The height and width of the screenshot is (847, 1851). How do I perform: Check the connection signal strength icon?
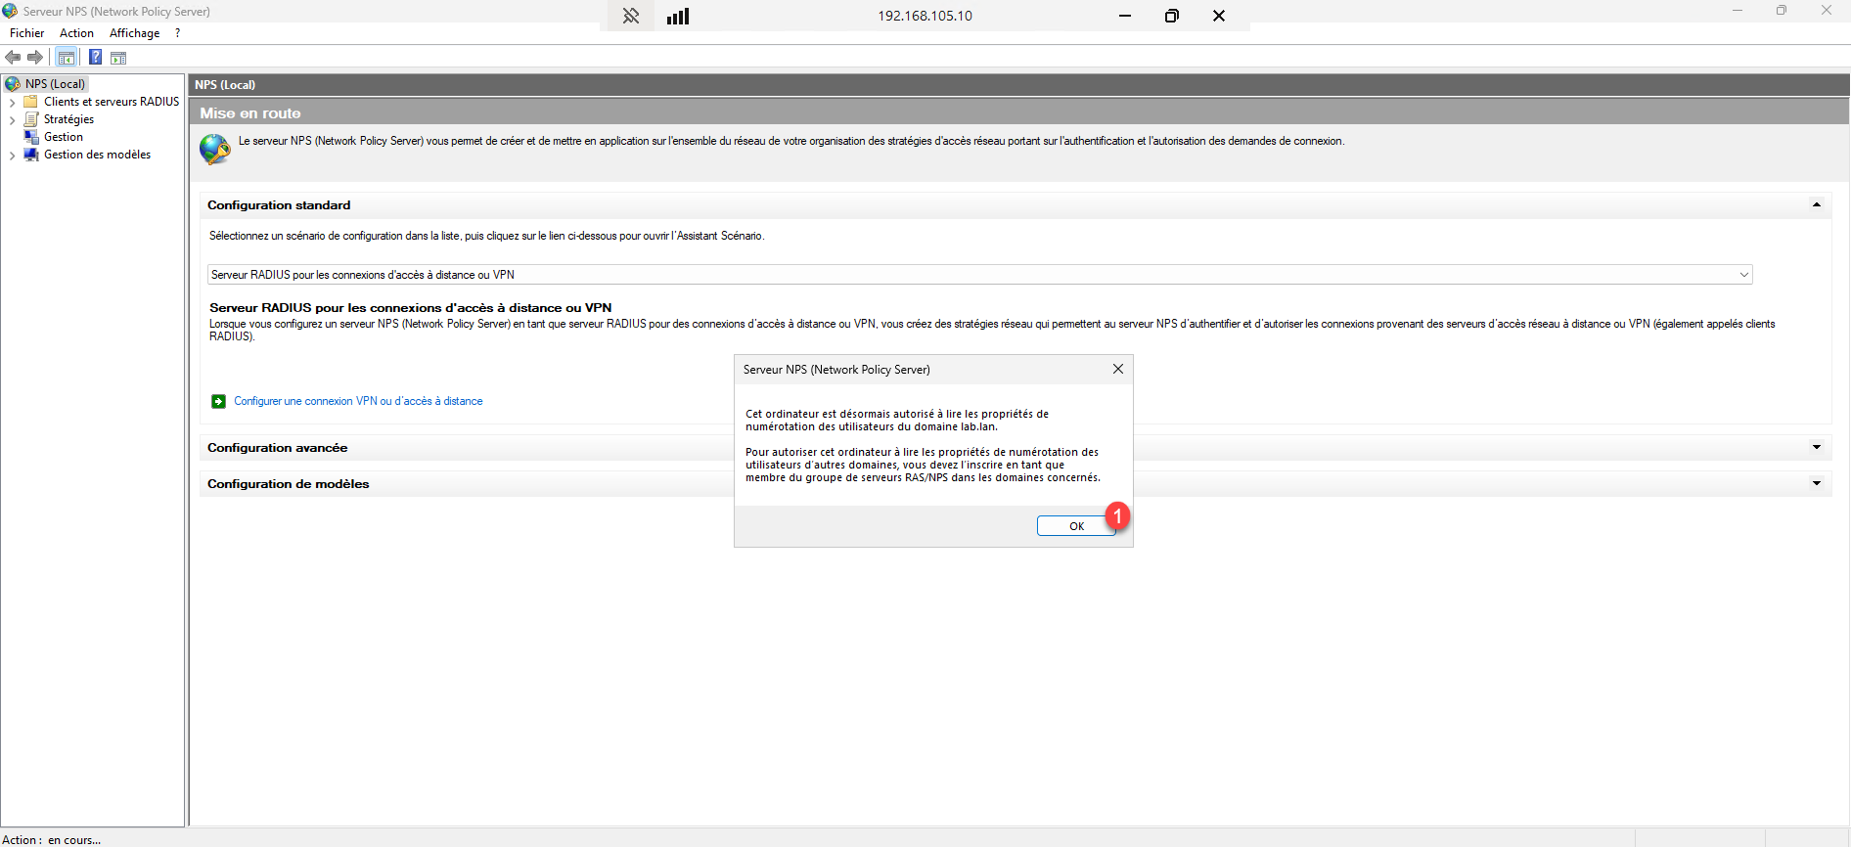pyautogui.click(x=678, y=16)
